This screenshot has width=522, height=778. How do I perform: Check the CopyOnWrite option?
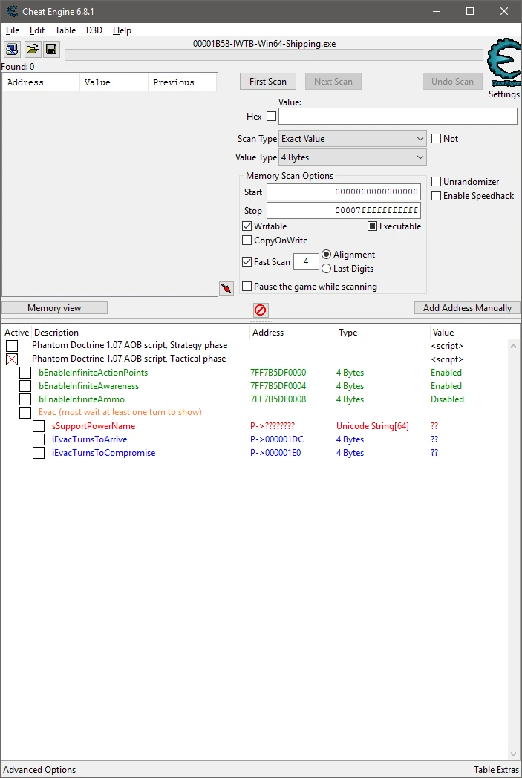(x=247, y=240)
